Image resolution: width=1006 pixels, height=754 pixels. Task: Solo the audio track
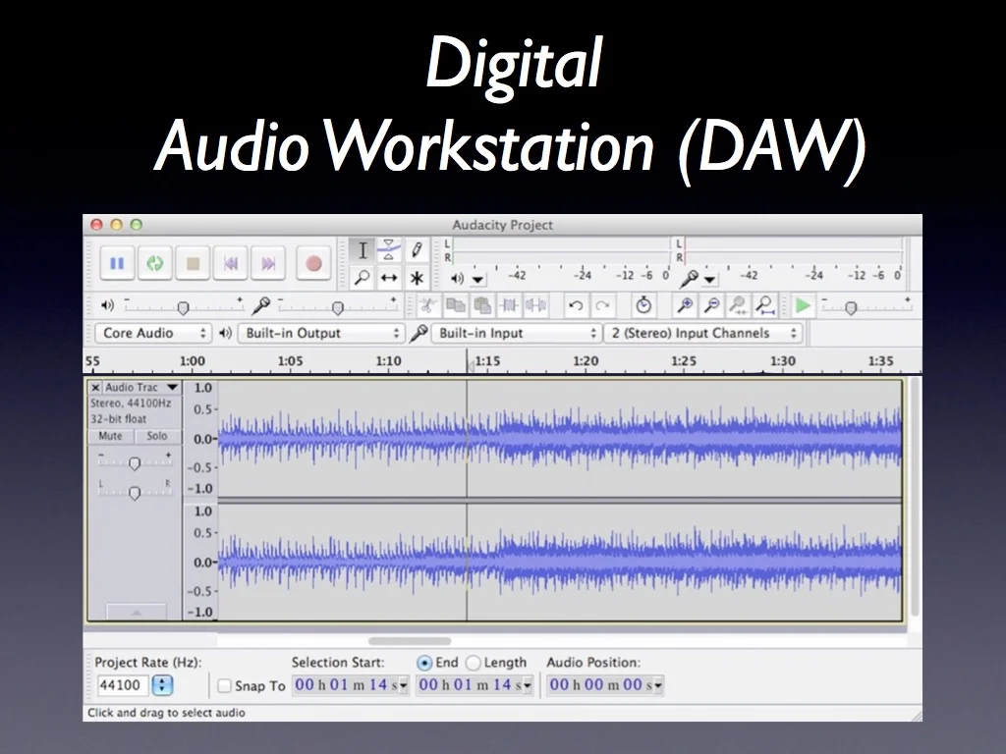(x=156, y=436)
